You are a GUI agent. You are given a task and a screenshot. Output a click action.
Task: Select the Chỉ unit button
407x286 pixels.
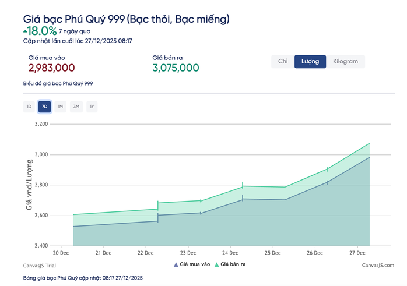click(x=283, y=62)
